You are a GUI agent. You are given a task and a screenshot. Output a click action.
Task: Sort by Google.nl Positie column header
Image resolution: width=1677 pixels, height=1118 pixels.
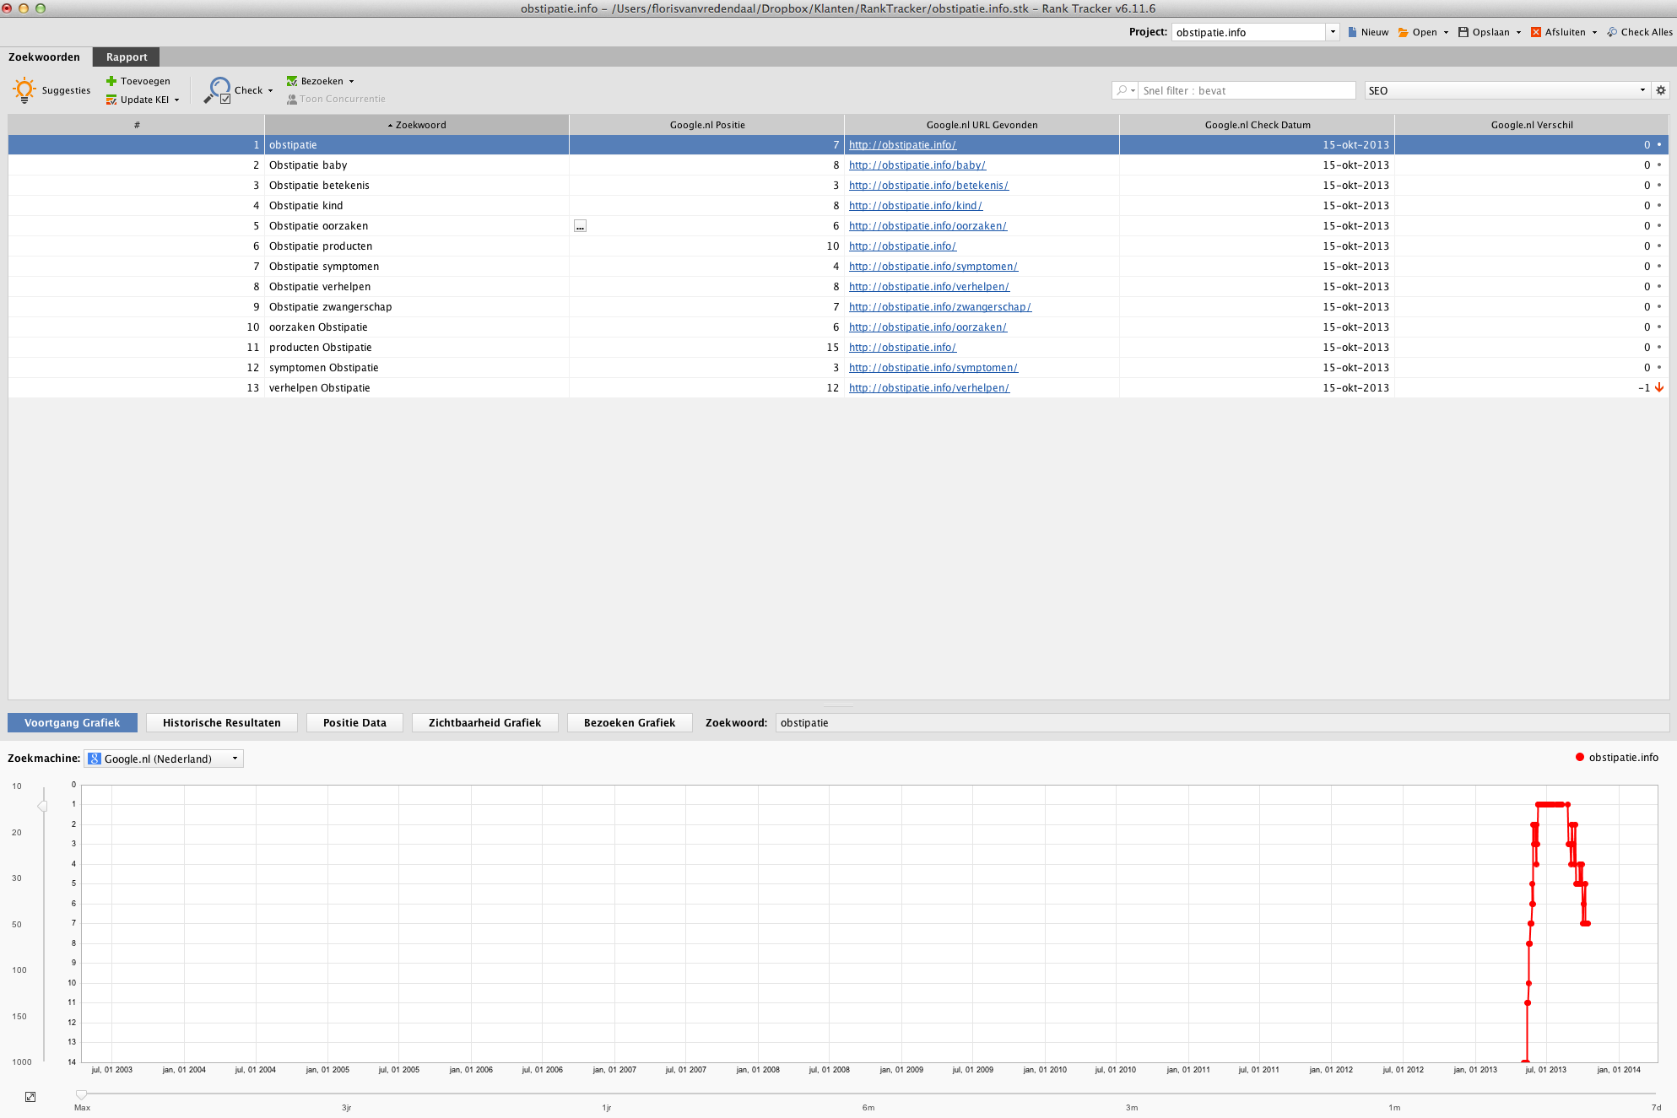click(x=707, y=125)
